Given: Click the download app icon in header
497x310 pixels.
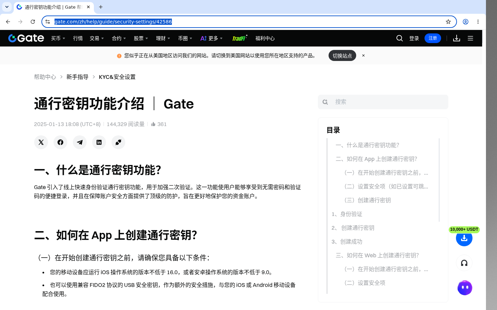Looking at the screenshot, I should (457, 38).
